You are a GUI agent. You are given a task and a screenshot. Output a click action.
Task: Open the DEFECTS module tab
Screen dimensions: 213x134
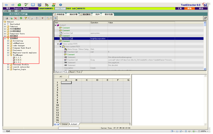[81, 8]
